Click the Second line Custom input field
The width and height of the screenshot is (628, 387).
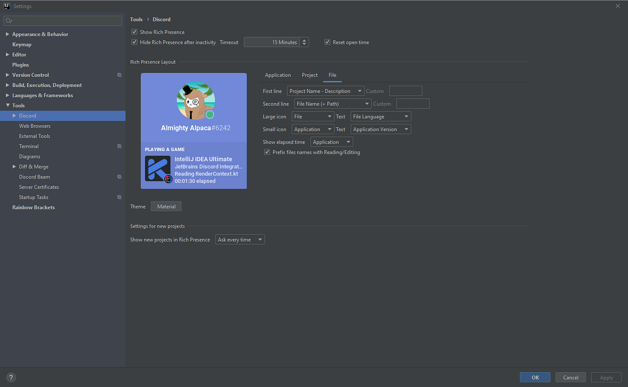pos(413,104)
